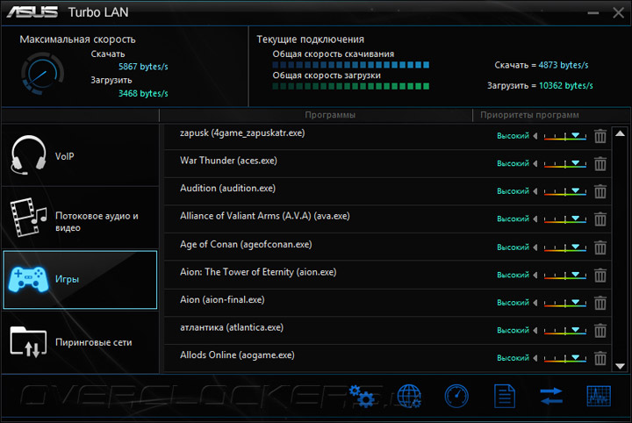632x423 pixels.
Task: Click trash icon for атлантика (atlantica.exe)
Action: click(600, 330)
